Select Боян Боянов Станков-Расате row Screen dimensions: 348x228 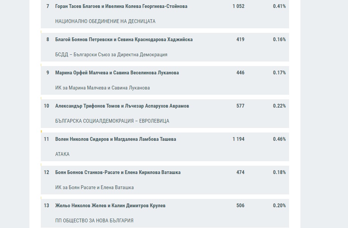pyautogui.click(x=165, y=180)
